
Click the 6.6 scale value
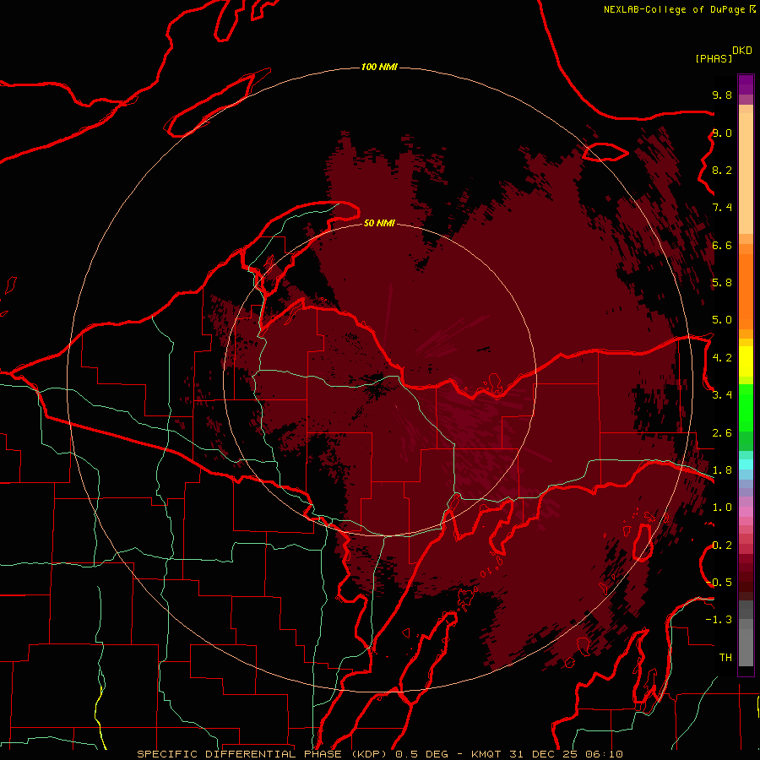click(722, 245)
